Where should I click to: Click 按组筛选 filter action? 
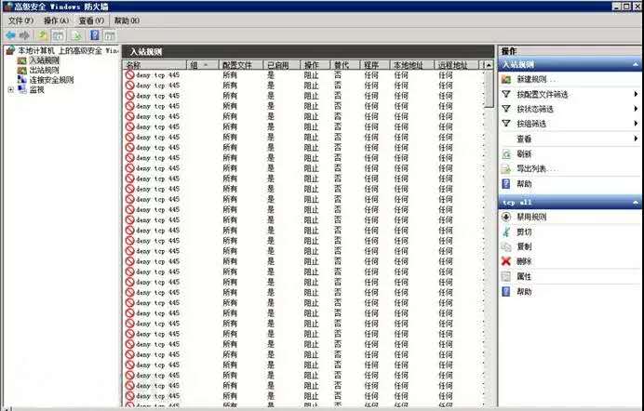coord(531,124)
